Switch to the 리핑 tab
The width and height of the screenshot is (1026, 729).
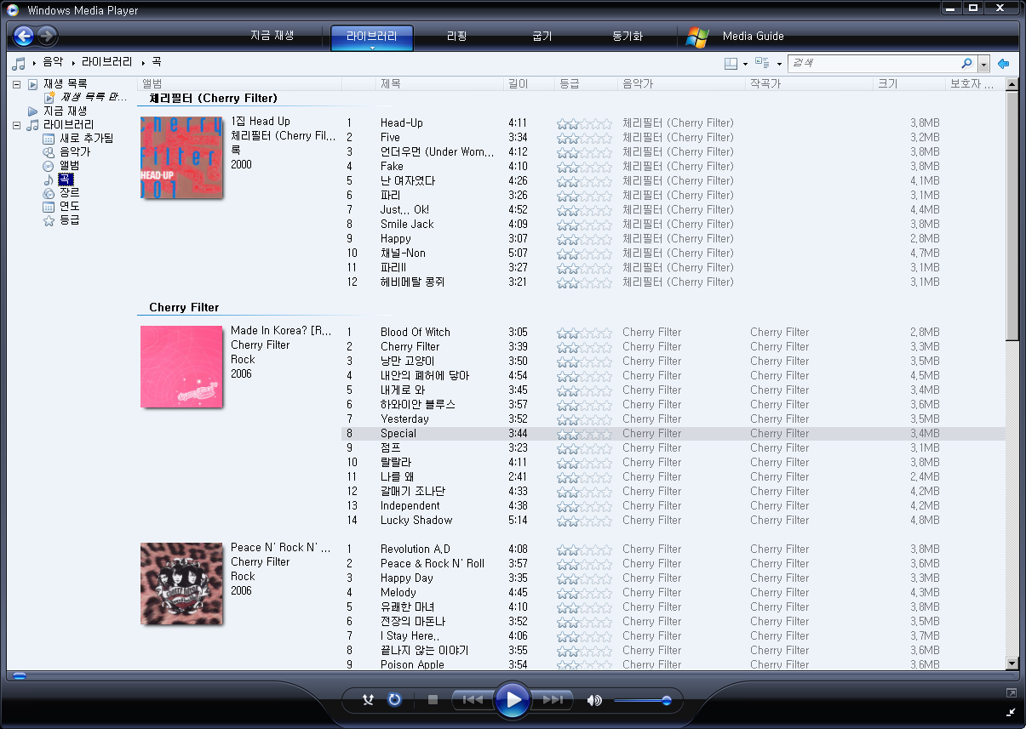[x=456, y=37]
